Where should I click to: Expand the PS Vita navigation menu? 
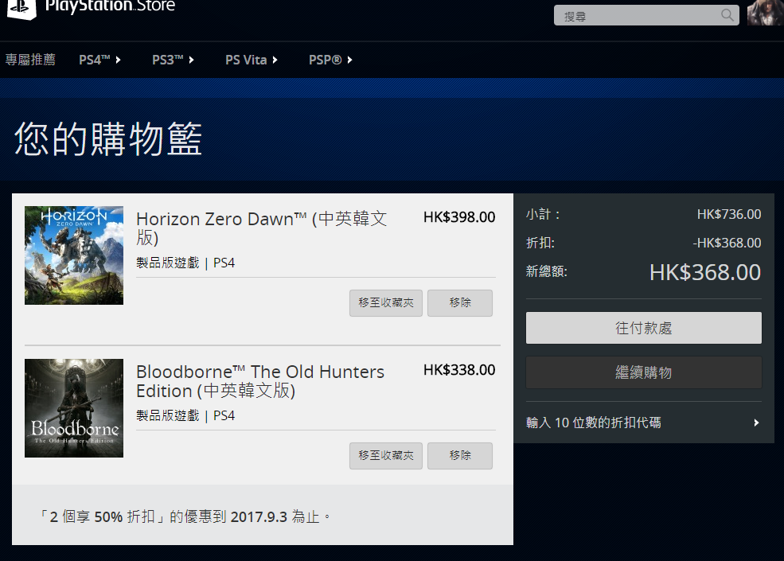(x=251, y=60)
